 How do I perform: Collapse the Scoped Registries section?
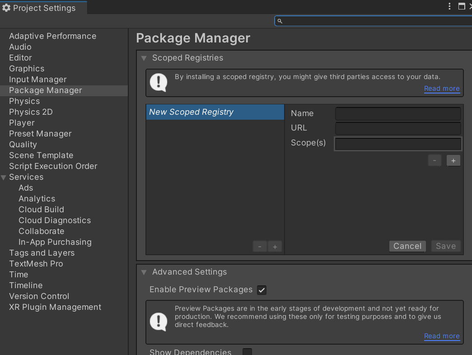point(144,58)
